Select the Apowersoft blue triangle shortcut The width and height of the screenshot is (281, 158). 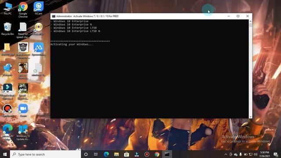(x=39, y=49)
